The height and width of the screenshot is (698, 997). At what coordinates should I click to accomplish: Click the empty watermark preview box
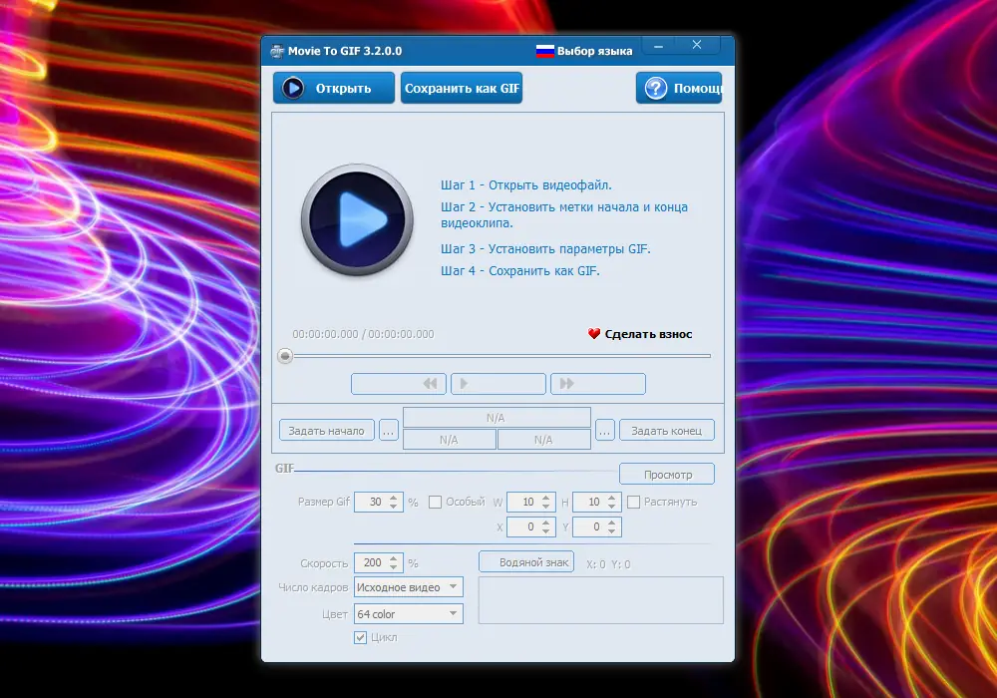(x=601, y=600)
